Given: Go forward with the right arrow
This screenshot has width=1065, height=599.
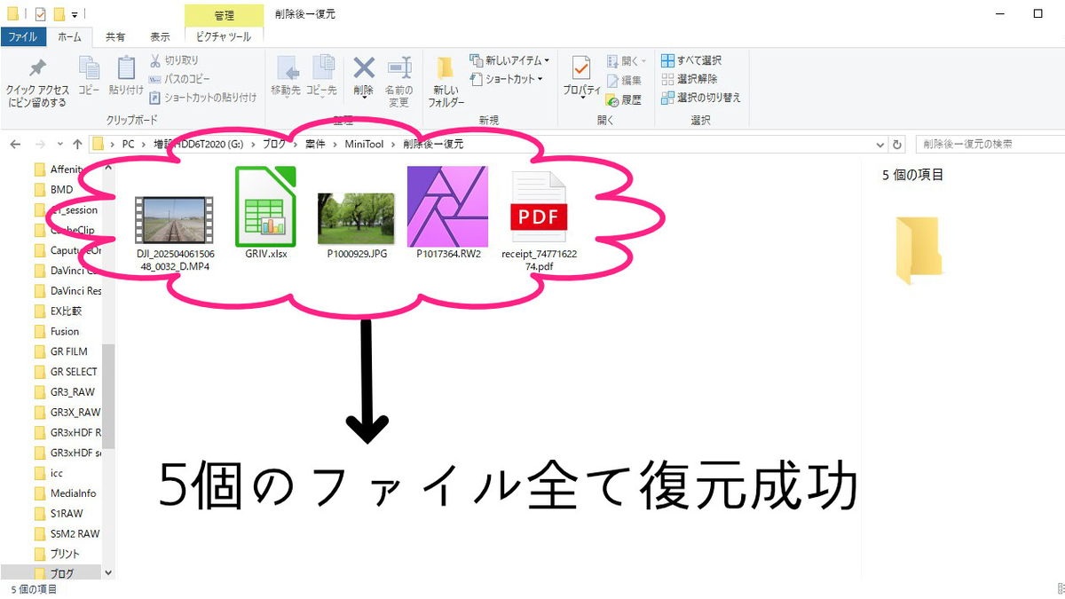Looking at the screenshot, I should pos(40,144).
